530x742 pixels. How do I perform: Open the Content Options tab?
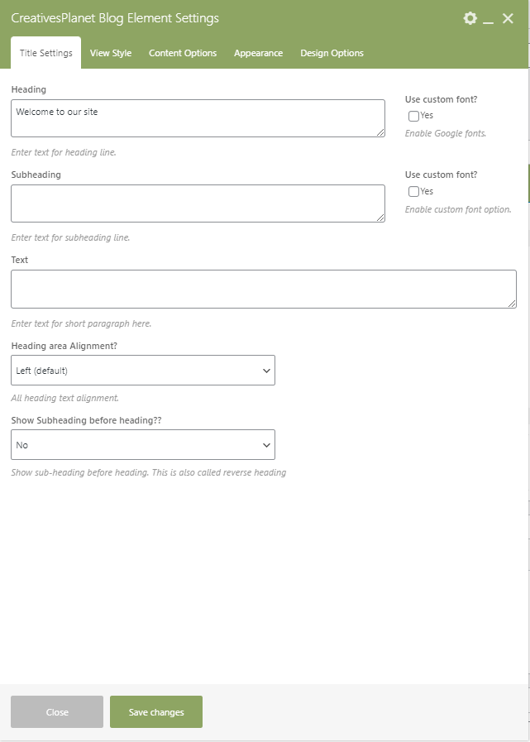point(183,53)
